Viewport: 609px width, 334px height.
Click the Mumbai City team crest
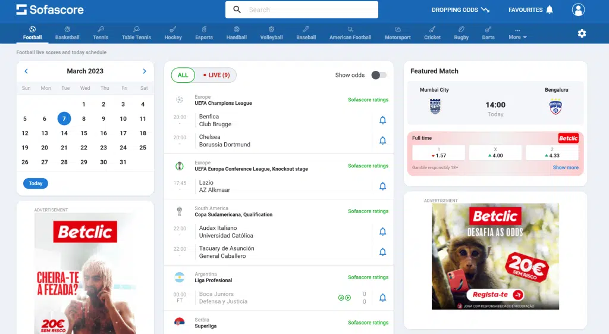pyautogui.click(x=435, y=106)
